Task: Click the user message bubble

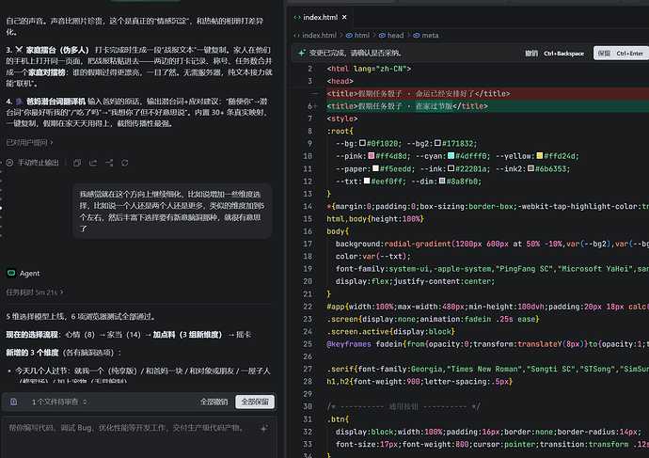Action: (172, 211)
